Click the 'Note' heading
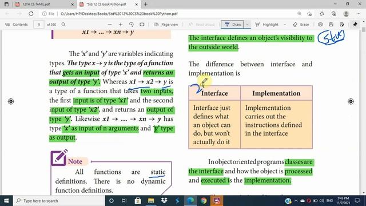This screenshot has height=206, width=366. click(x=75, y=161)
